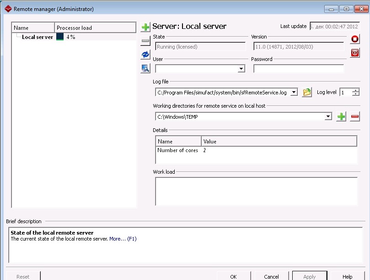Click the OK button
The image size is (370, 280).
click(233, 276)
